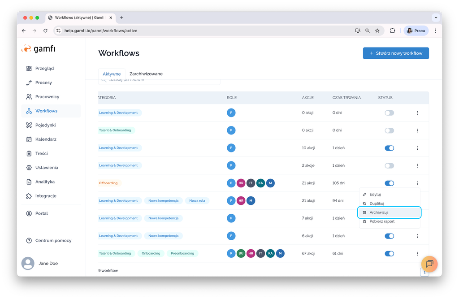Open the Integracje puzzle icon
Image resolution: width=459 pixels, height=299 pixels.
pyautogui.click(x=29, y=196)
